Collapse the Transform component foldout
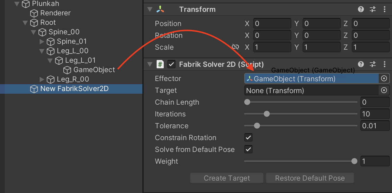392x193 pixels. point(150,9)
